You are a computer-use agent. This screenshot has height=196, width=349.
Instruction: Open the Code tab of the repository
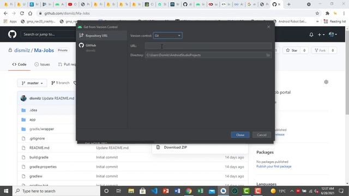click(x=20, y=64)
